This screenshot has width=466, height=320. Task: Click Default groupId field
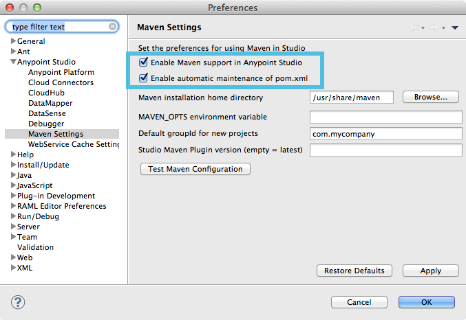(385, 134)
